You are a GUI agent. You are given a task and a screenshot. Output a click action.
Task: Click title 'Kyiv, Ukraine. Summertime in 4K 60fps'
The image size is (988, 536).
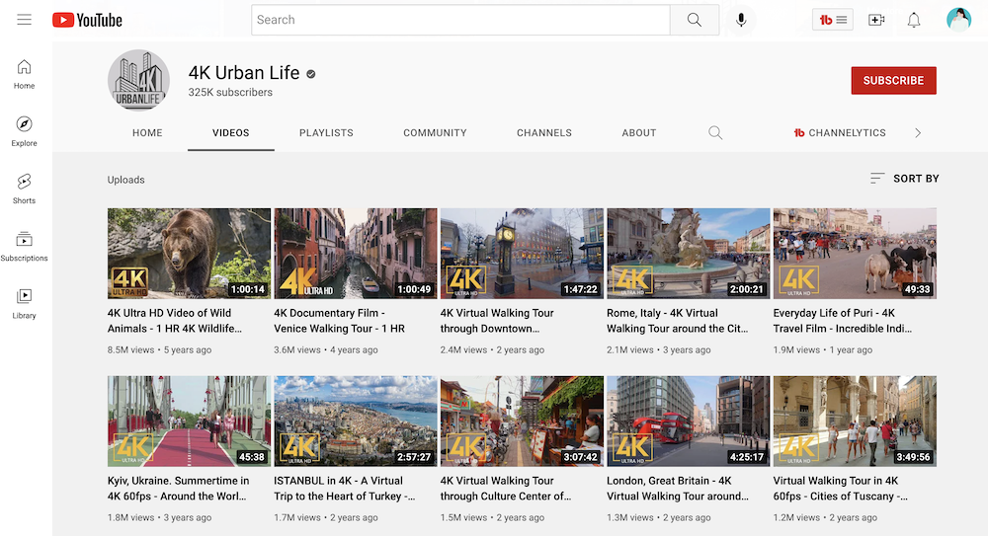click(178, 489)
